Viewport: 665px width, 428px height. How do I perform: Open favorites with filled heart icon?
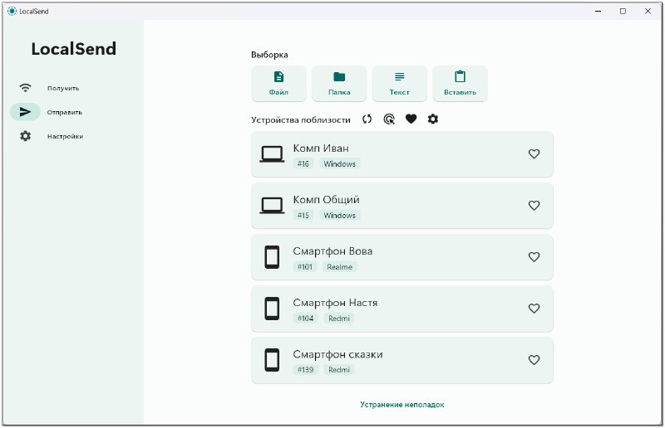click(411, 119)
